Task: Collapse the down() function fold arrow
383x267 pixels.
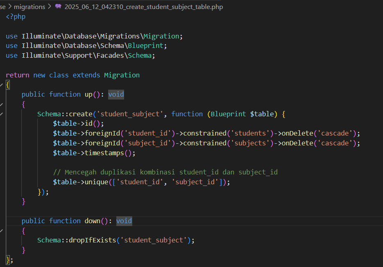Action: (2, 231)
